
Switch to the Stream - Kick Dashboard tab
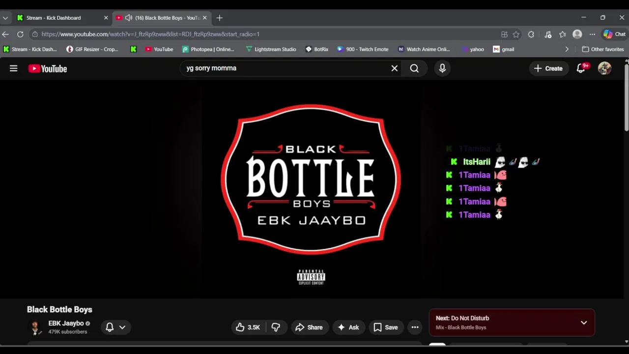(x=61, y=18)
